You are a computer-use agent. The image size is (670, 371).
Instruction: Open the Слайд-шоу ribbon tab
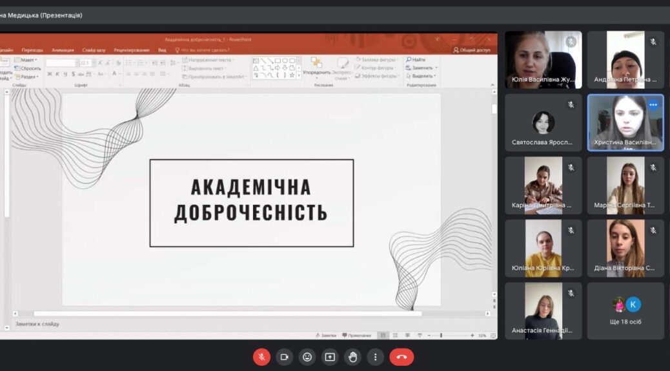pyautogui.click(x=94, y=50)
